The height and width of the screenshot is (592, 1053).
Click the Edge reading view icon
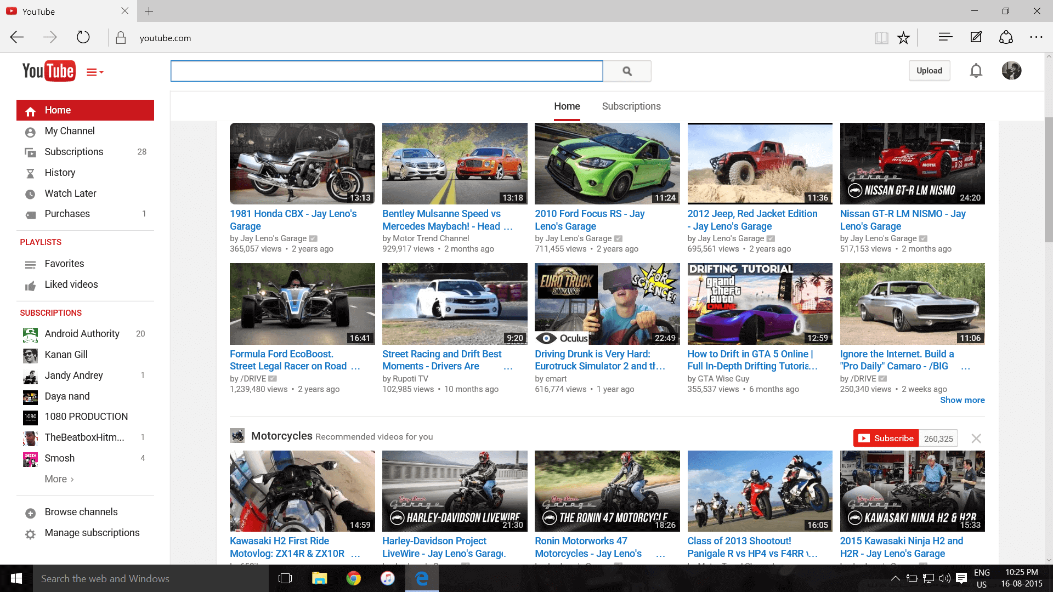point(881,38)
